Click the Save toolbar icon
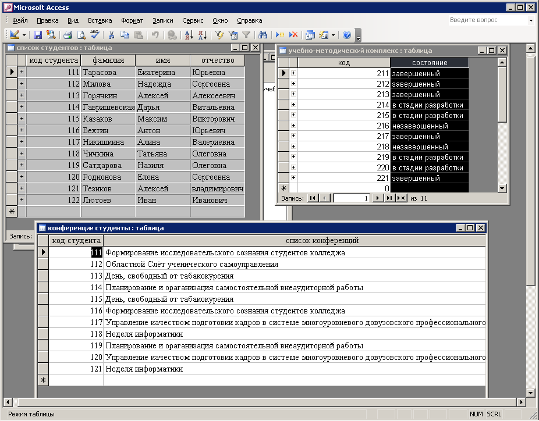This screenshot has width=539, height=421. coord(38,35)
